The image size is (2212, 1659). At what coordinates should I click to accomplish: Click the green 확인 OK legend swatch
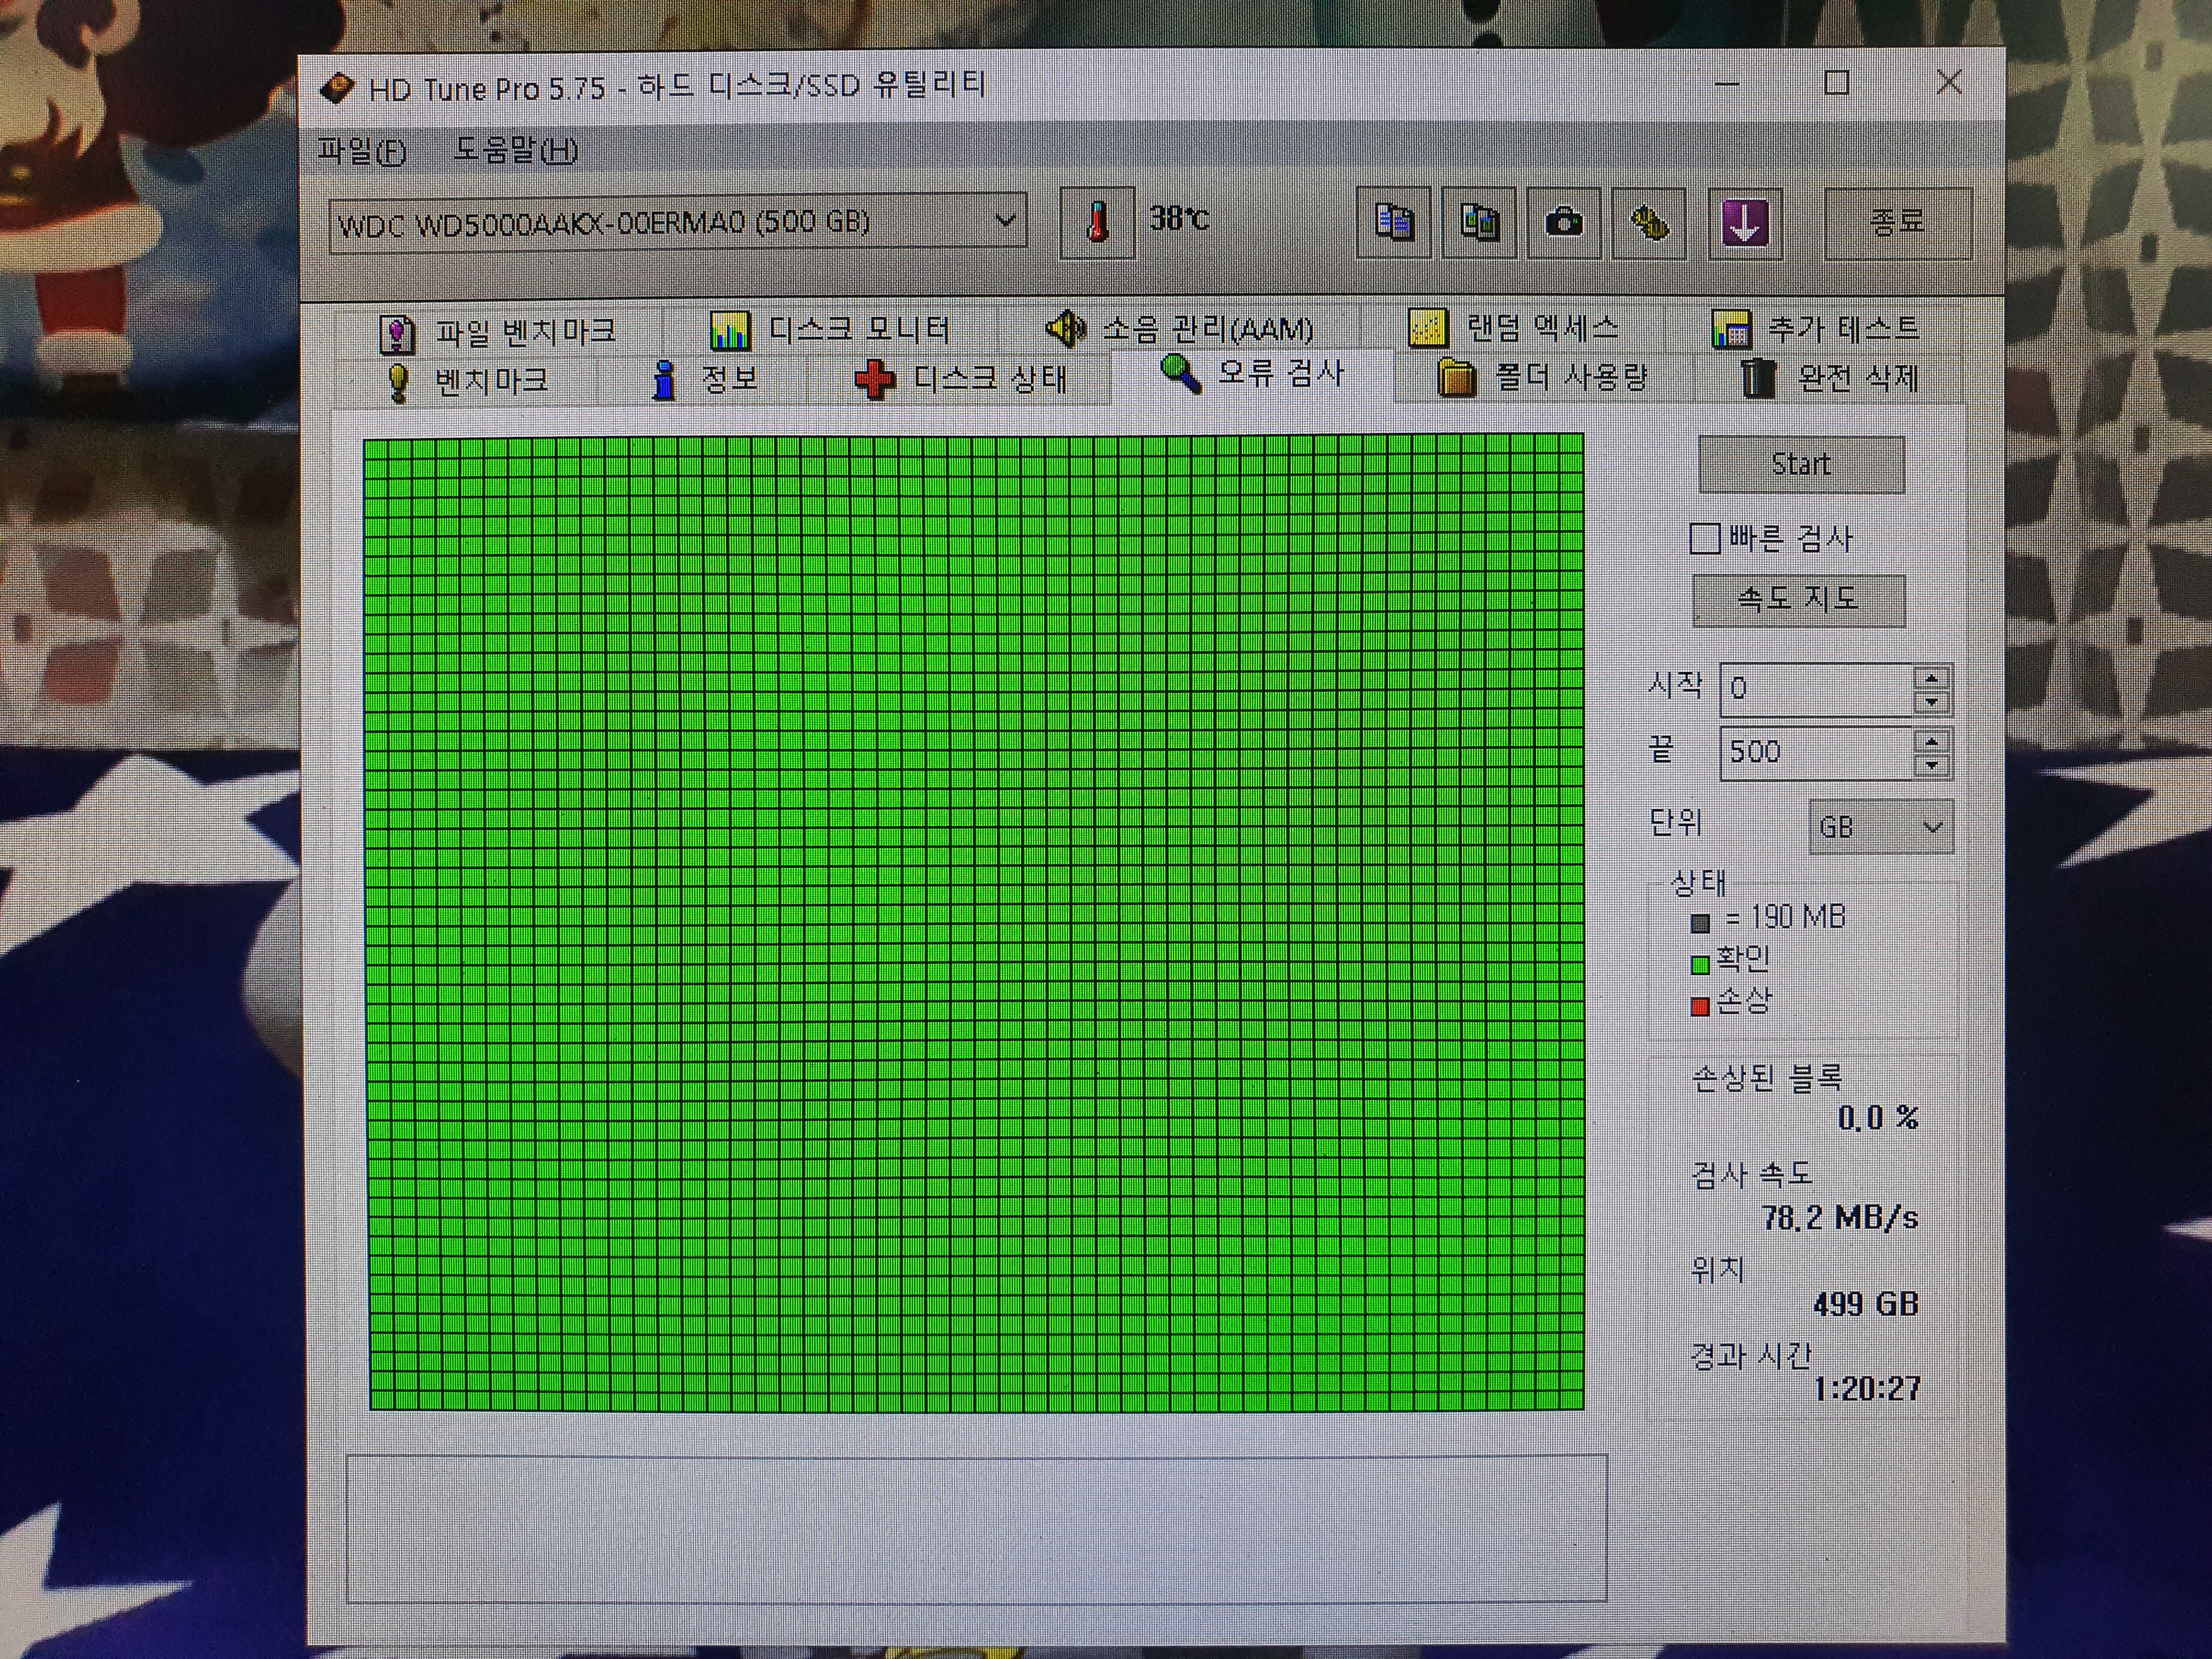(x=1699, y=965)
